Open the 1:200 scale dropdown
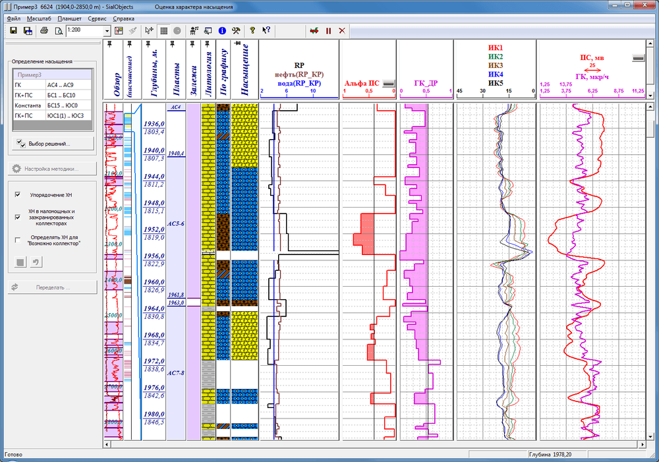 coord(107,31)
